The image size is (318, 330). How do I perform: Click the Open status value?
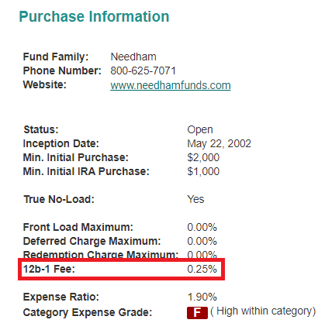click(200, 129)
